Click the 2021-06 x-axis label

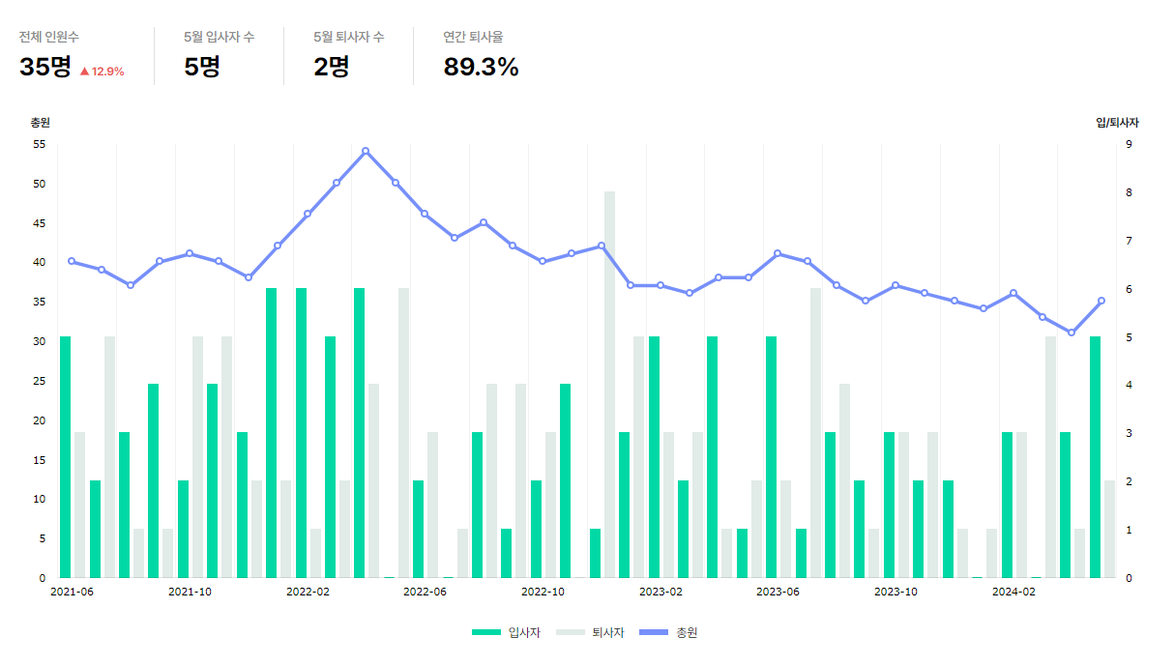coord(72,592)
